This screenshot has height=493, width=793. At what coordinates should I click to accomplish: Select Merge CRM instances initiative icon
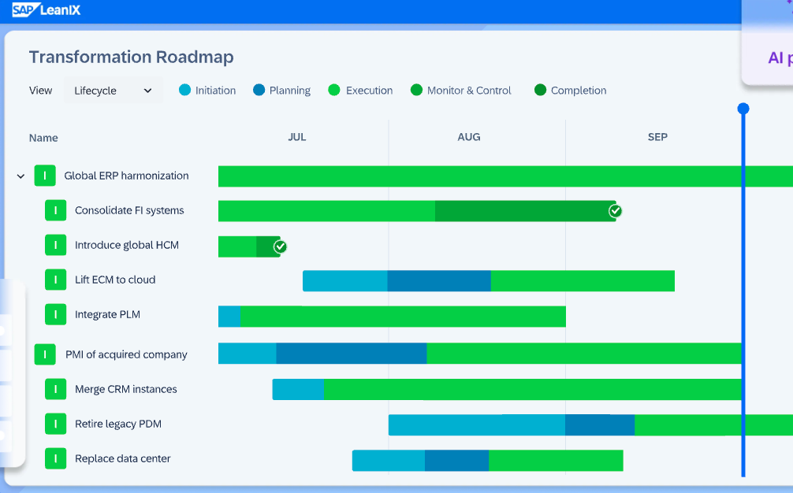(56, 389)
